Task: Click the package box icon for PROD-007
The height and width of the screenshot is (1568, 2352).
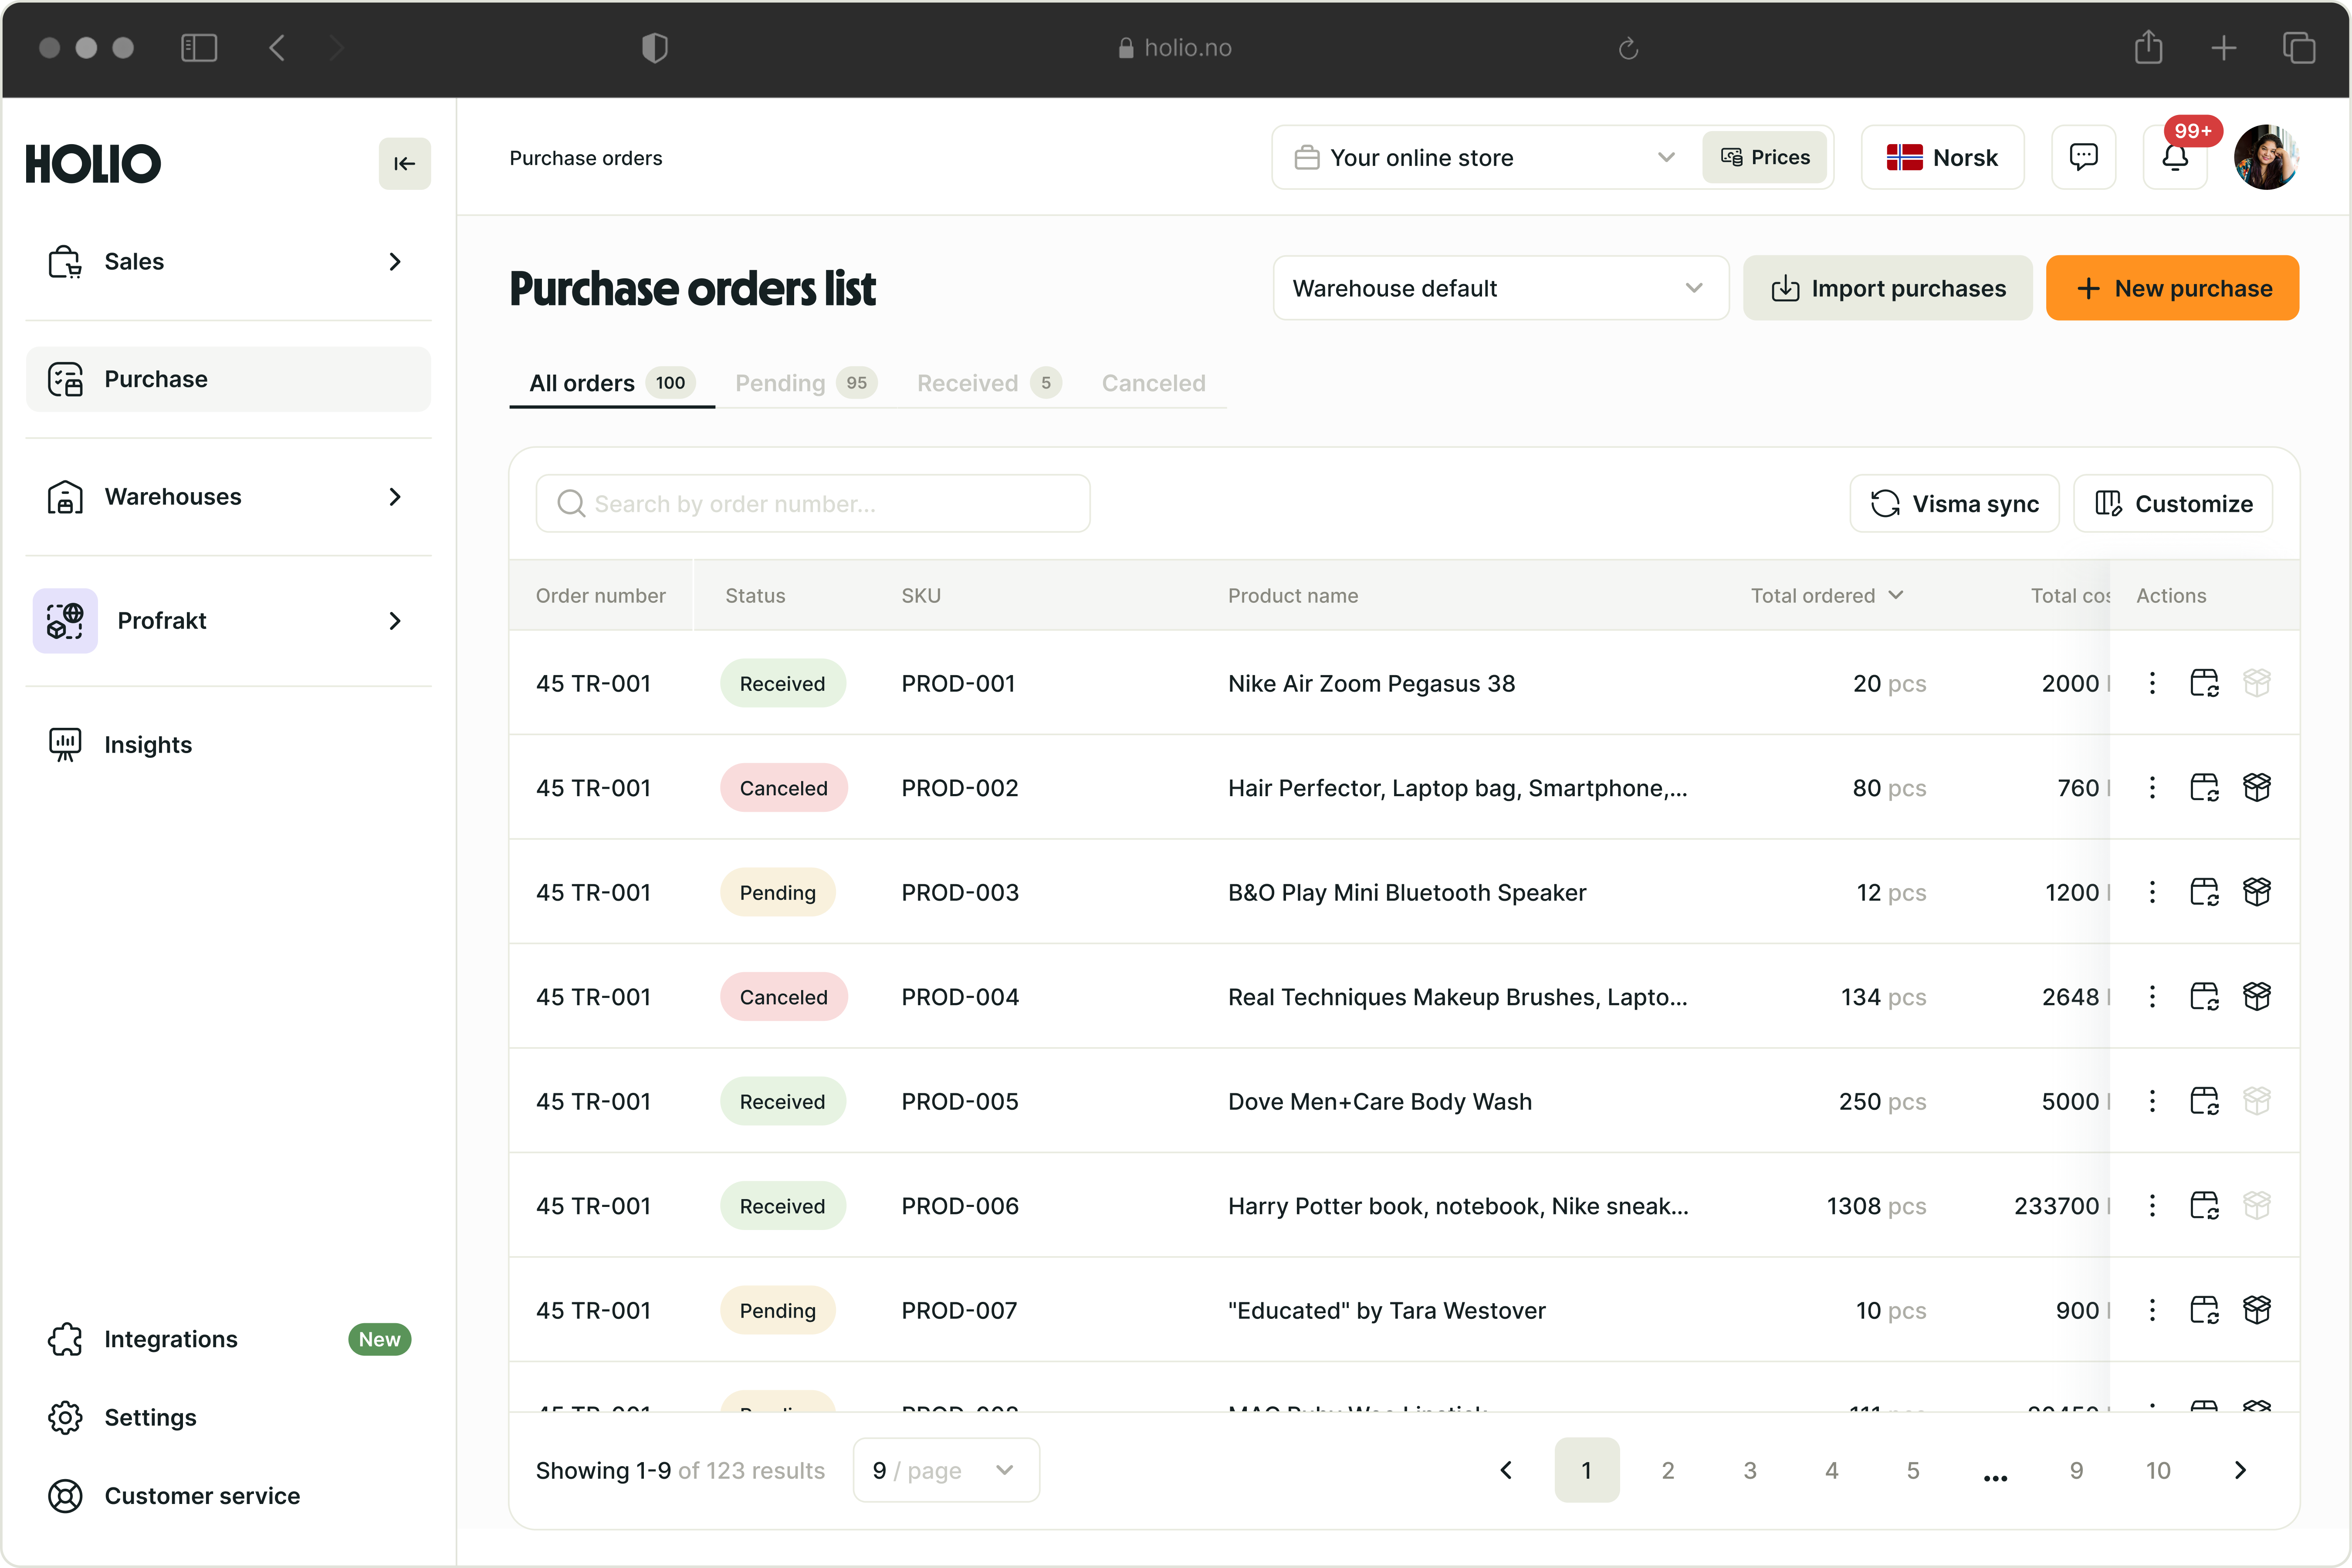Action: (x=2256, y=1310)
